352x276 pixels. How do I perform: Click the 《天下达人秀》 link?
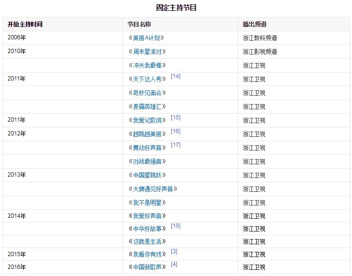(147, 79)
